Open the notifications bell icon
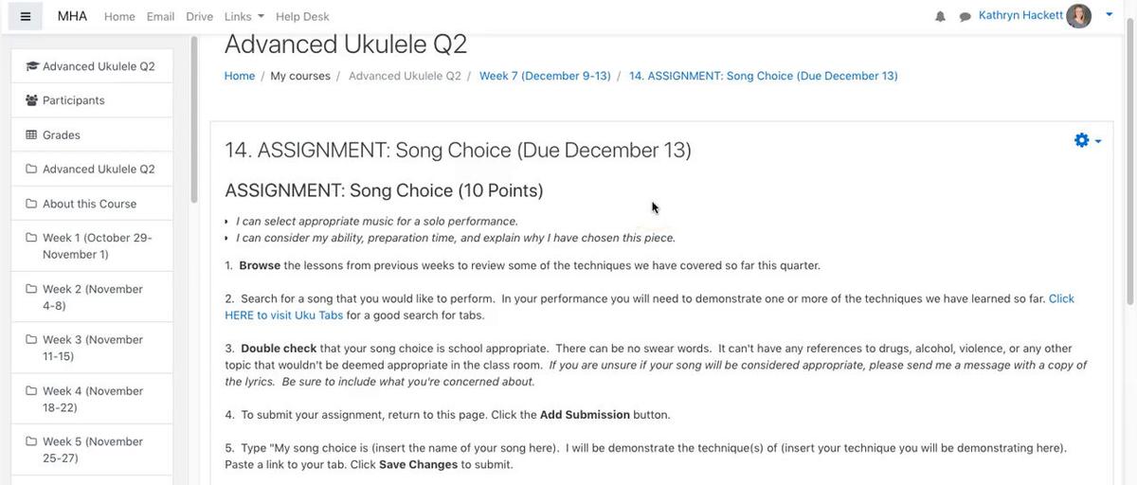Screen dimensions: 1137x485 [x=940, y=16]
